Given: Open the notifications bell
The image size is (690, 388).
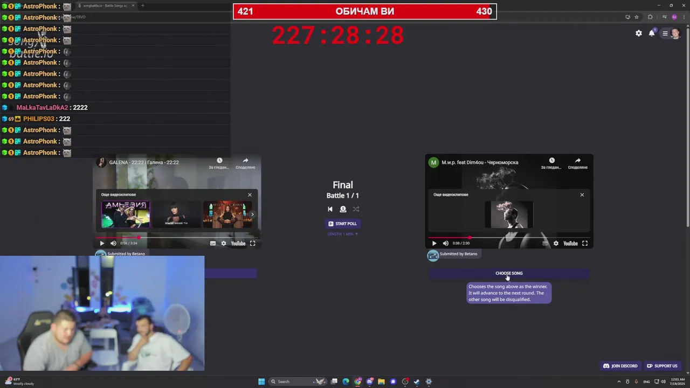Looking at the screenshot, I should 652,33.
